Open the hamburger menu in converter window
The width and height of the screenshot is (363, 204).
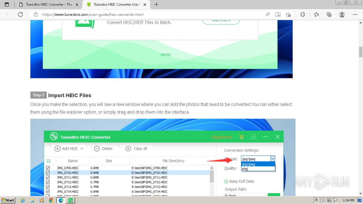pos(254,137)
